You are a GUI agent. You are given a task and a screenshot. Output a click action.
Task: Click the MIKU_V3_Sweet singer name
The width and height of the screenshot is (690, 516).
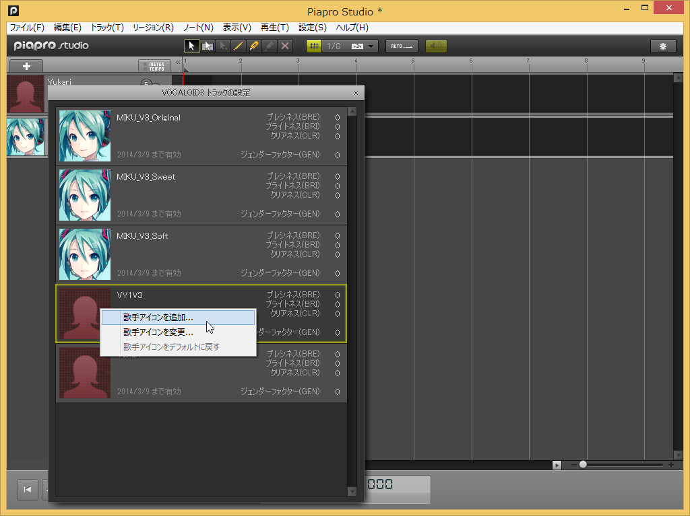(146, 177)
